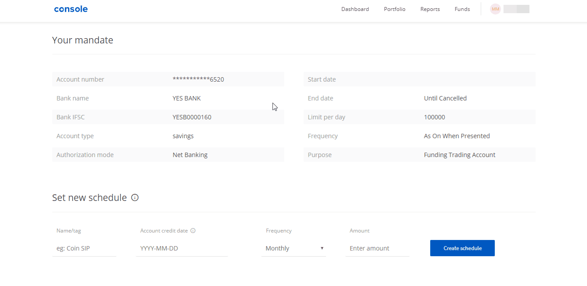Select the YES BANK value
The image size is (587, 286).
click(187, 98)
